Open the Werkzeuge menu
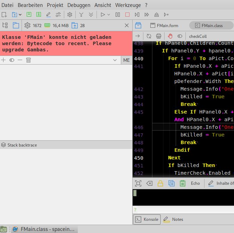Screen dimensions: 234x233 (x=128, y=5)
